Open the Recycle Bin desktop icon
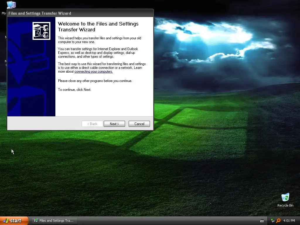300x225 pixels. pyautogui.click(x=285, y=200)
